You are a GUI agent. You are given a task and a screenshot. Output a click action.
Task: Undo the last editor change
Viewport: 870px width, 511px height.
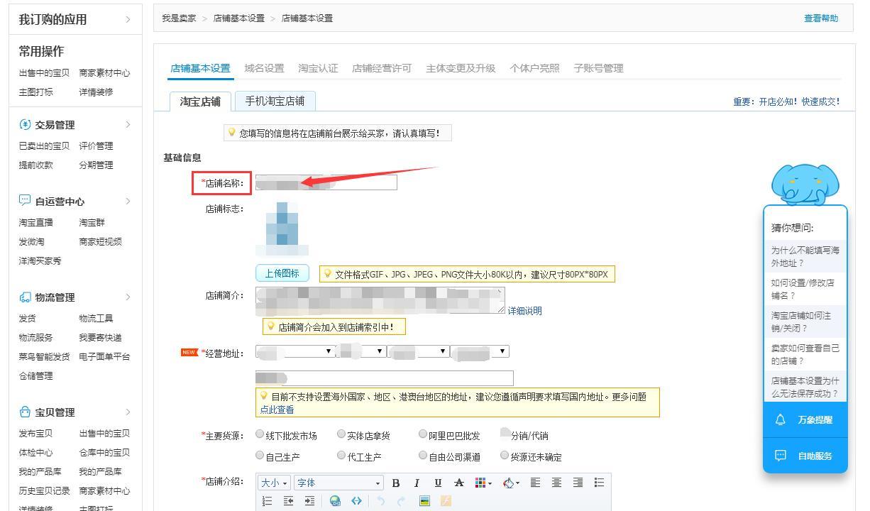[381, 501]
